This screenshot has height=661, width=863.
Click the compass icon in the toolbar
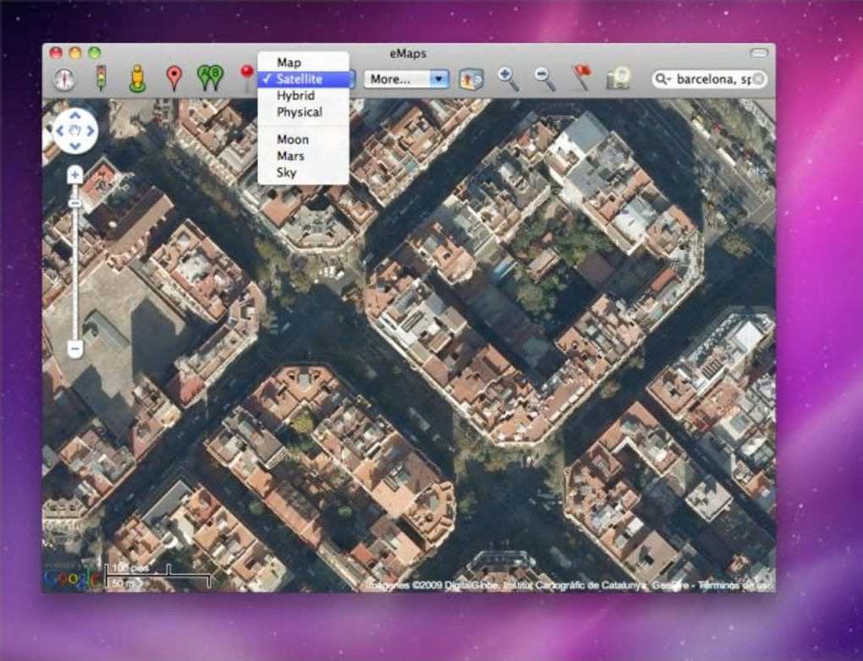tap(64, 79)
